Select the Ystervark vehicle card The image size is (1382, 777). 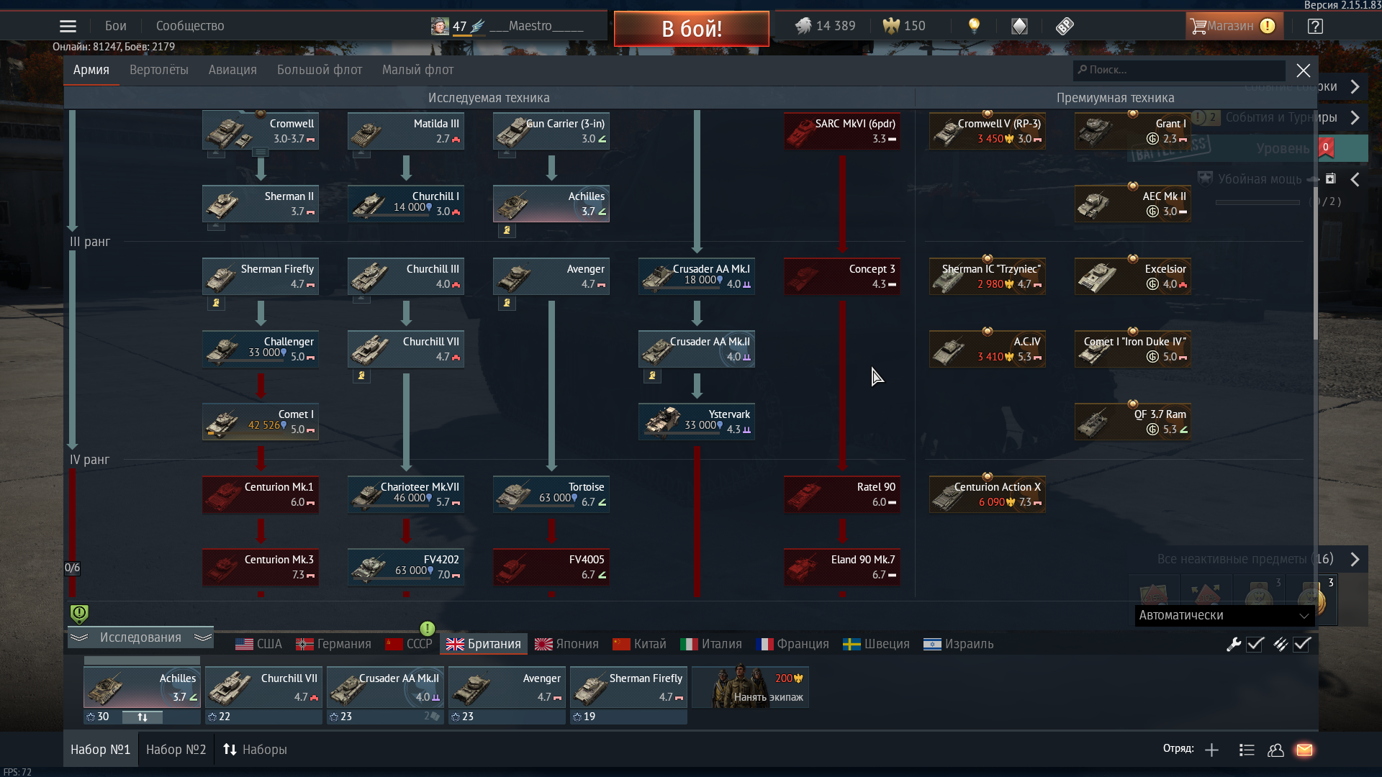click(x=697, y=422)
